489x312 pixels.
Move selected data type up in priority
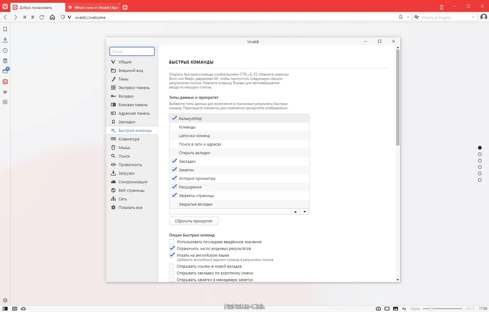[x=295, y=212]
